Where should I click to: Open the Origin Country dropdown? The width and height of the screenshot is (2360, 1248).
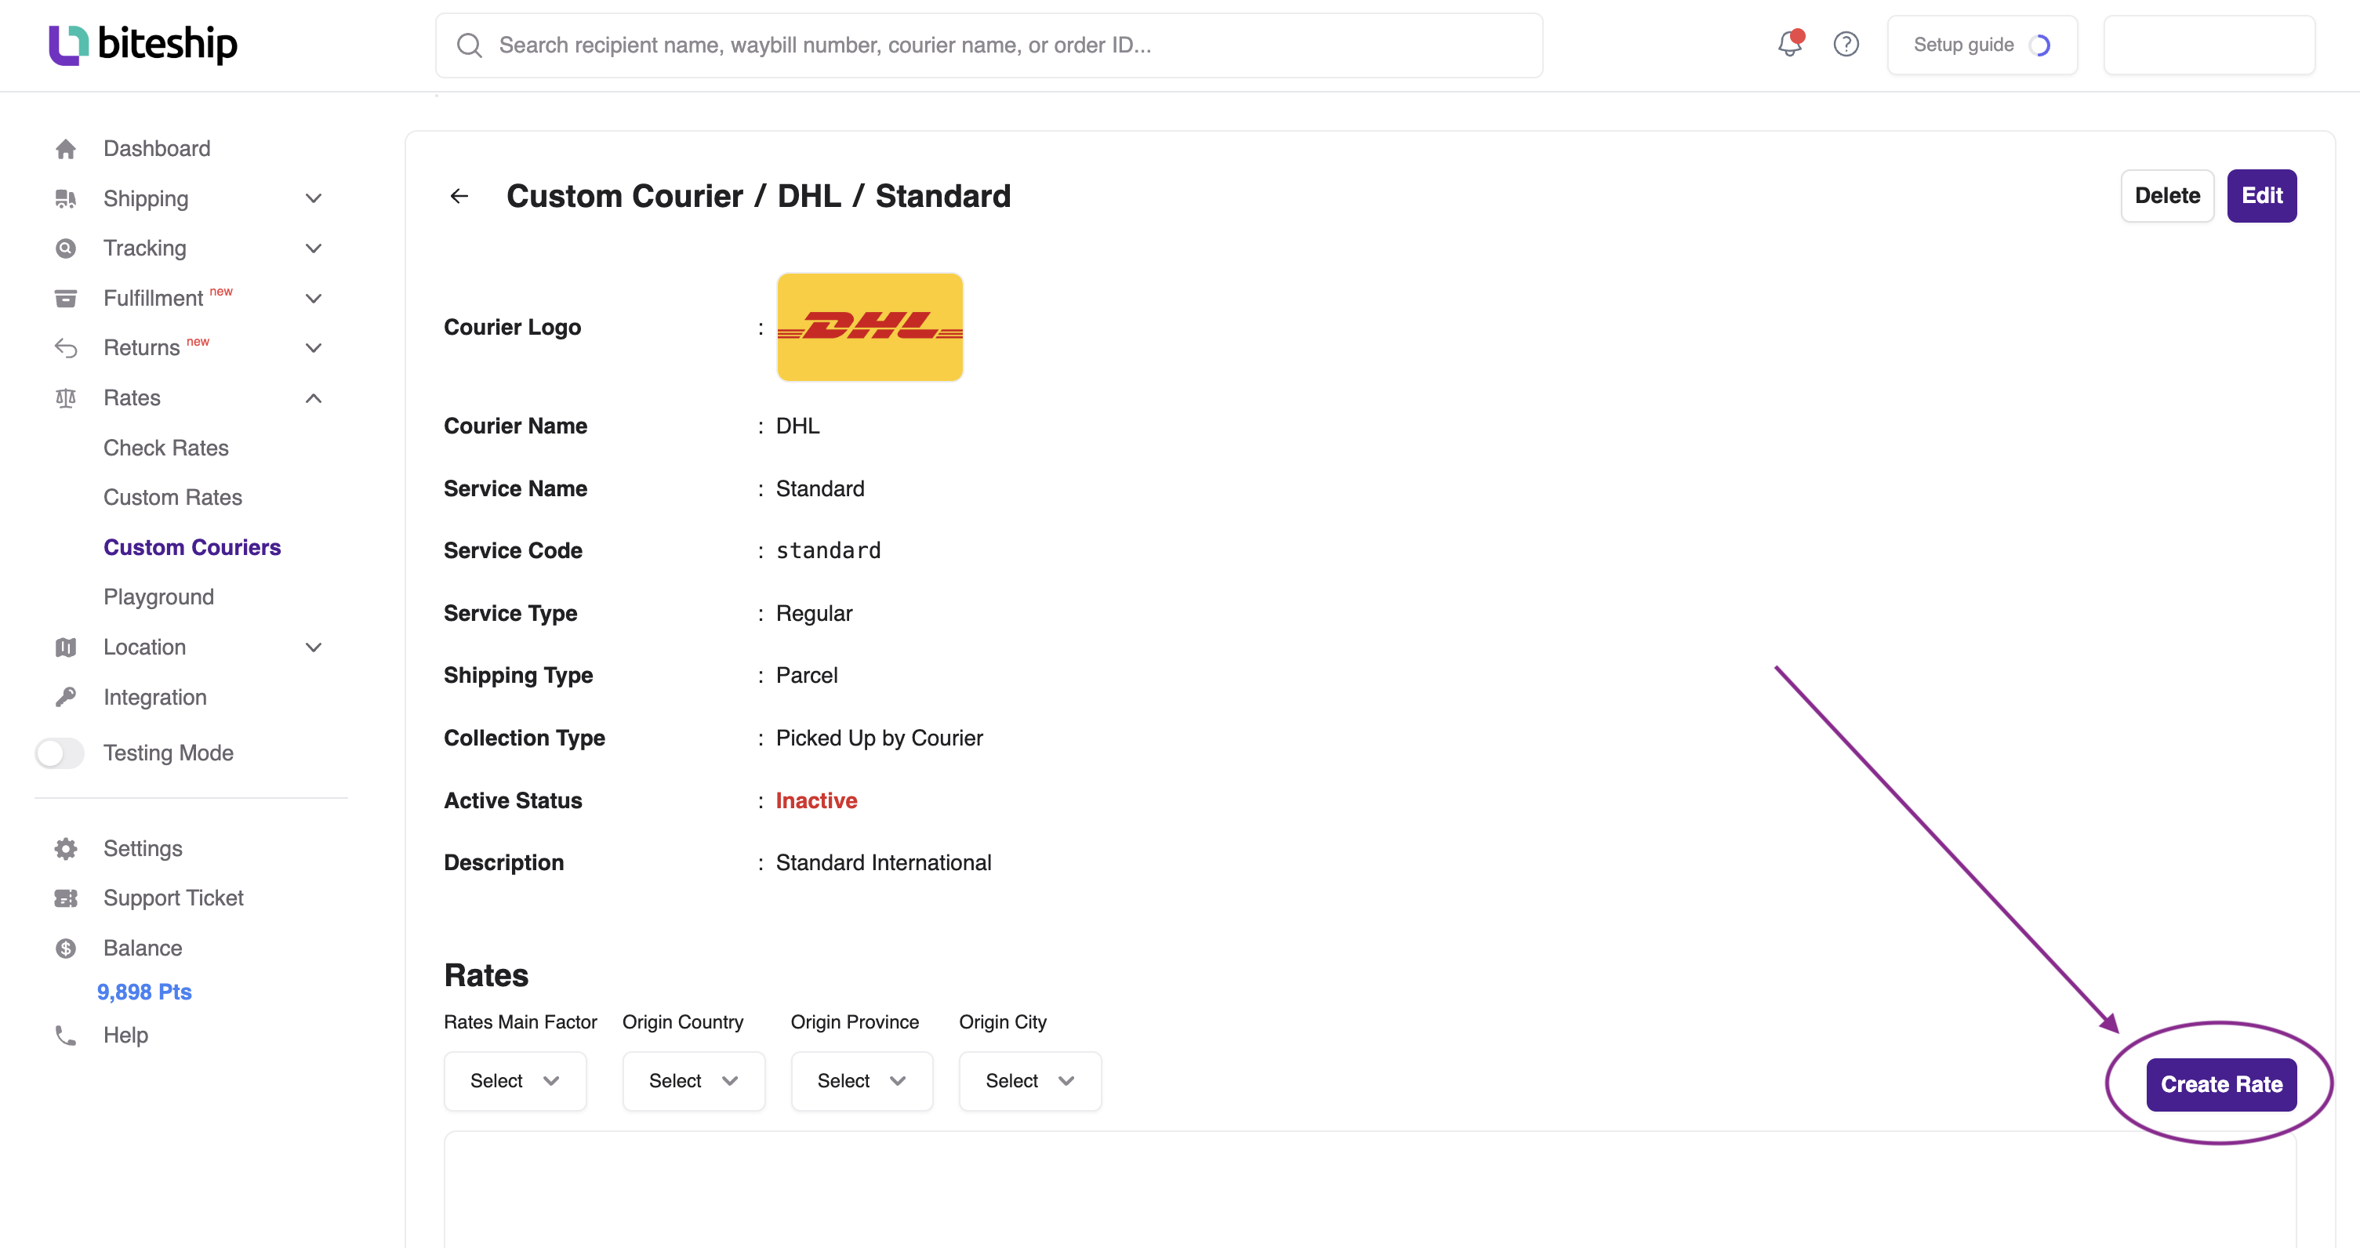[694, 1081]
